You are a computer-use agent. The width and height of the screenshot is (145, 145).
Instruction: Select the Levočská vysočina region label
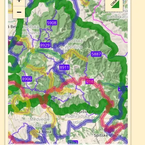coord(74,44)
